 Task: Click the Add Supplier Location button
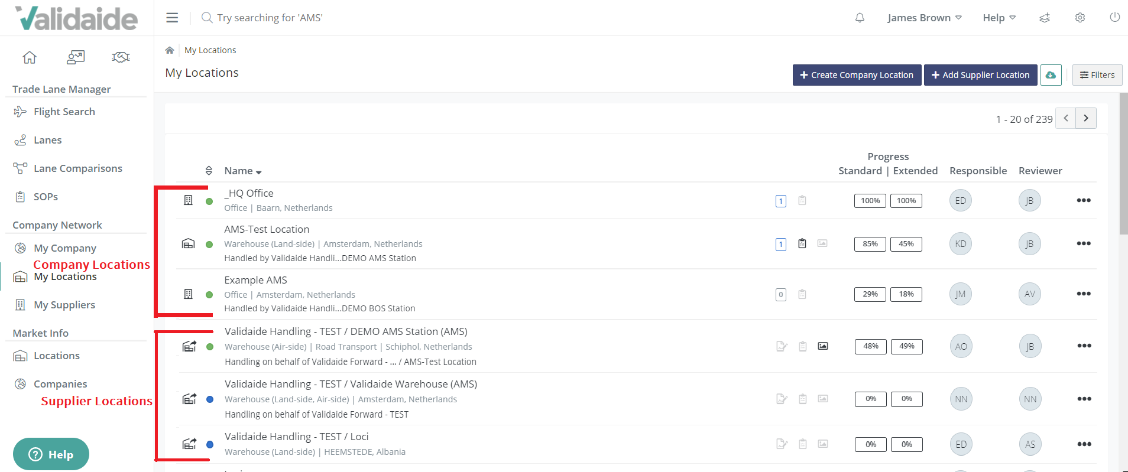point(980,75)
